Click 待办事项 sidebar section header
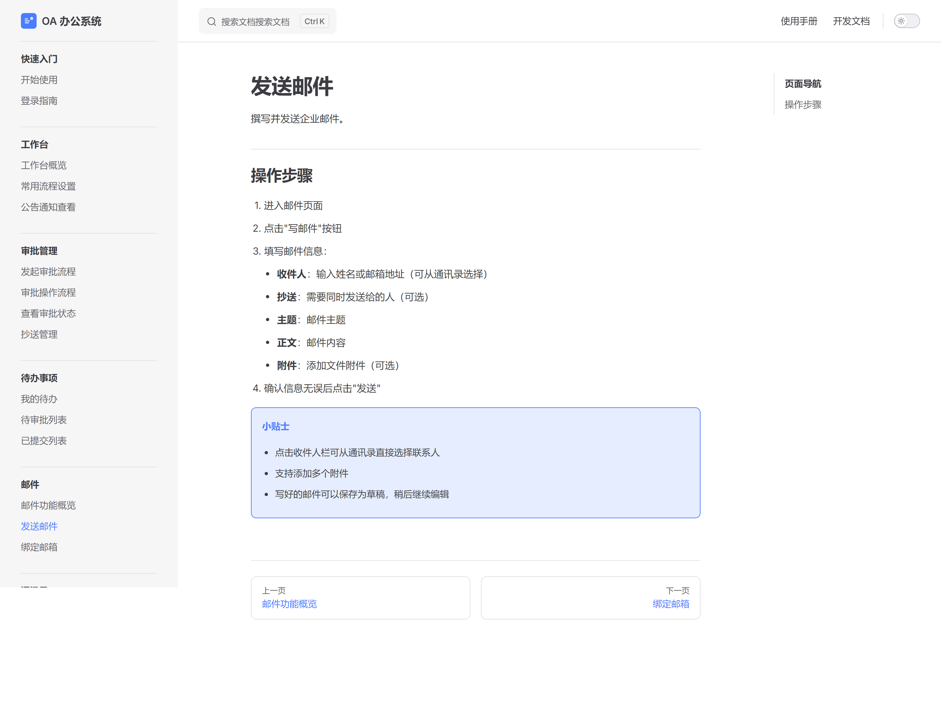 coord(39,378)
